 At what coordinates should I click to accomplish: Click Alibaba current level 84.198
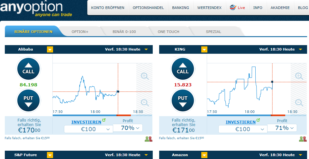click(x=28, y=85)
